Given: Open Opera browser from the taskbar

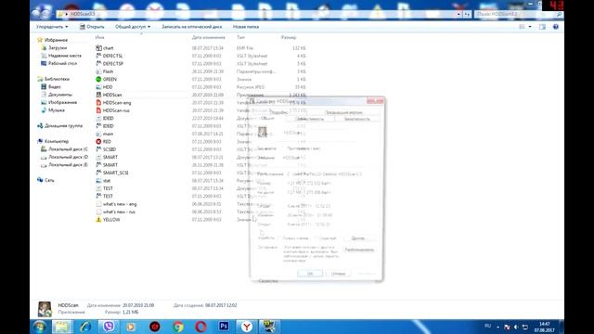Looking at the screenshot, I should [x=200, y=327].
